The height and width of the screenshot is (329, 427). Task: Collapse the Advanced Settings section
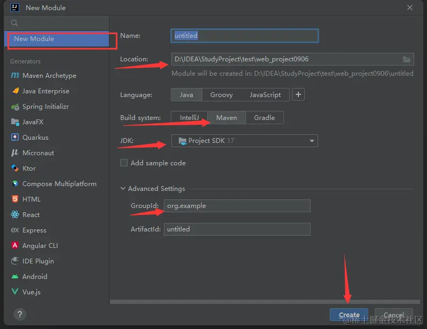123,188
